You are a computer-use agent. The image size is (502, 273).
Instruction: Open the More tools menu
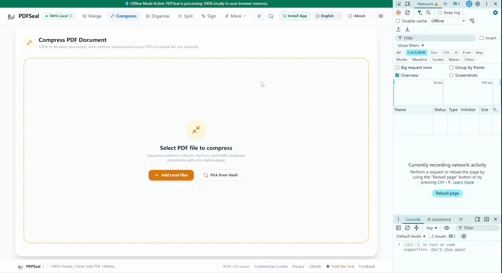(x=236, y=16)
